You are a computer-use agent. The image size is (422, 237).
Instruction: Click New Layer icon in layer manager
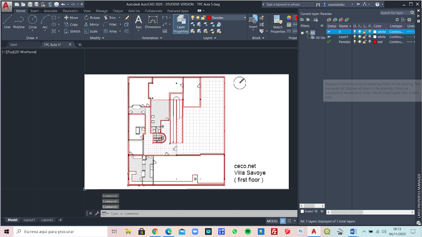click(329, 20)
